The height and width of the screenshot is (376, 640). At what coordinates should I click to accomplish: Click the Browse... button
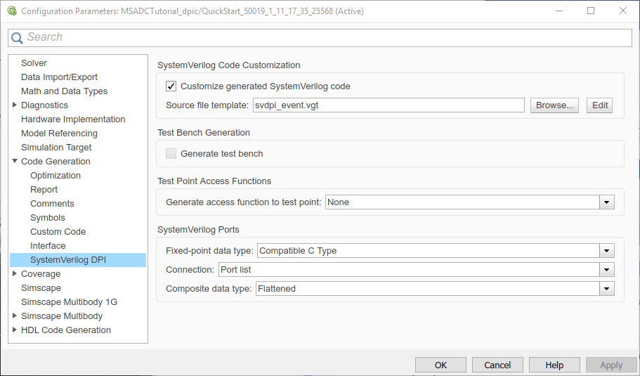tap(554, 105)
